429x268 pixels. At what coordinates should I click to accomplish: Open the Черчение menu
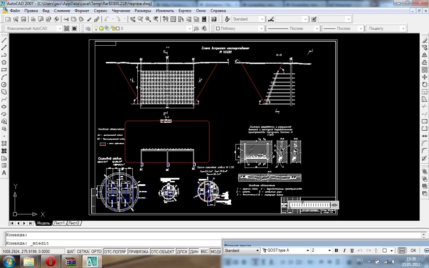pos(121,10)
